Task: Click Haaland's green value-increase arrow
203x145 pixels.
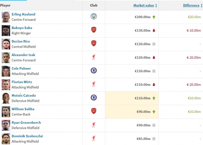Action: click(x=154, y=17)
